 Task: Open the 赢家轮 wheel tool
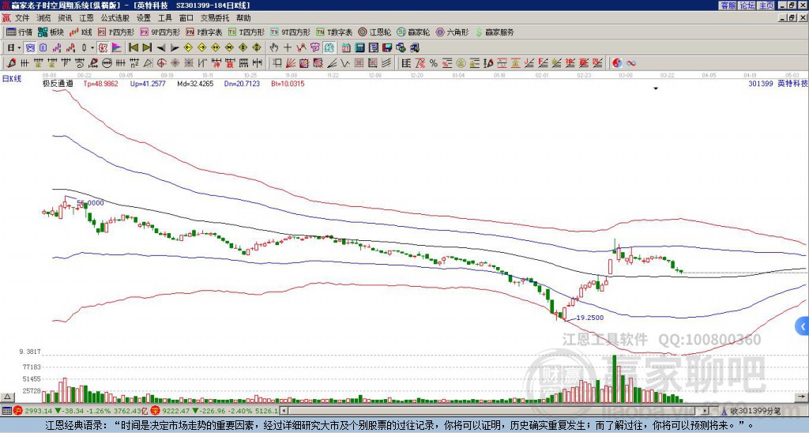click(413, 32)
